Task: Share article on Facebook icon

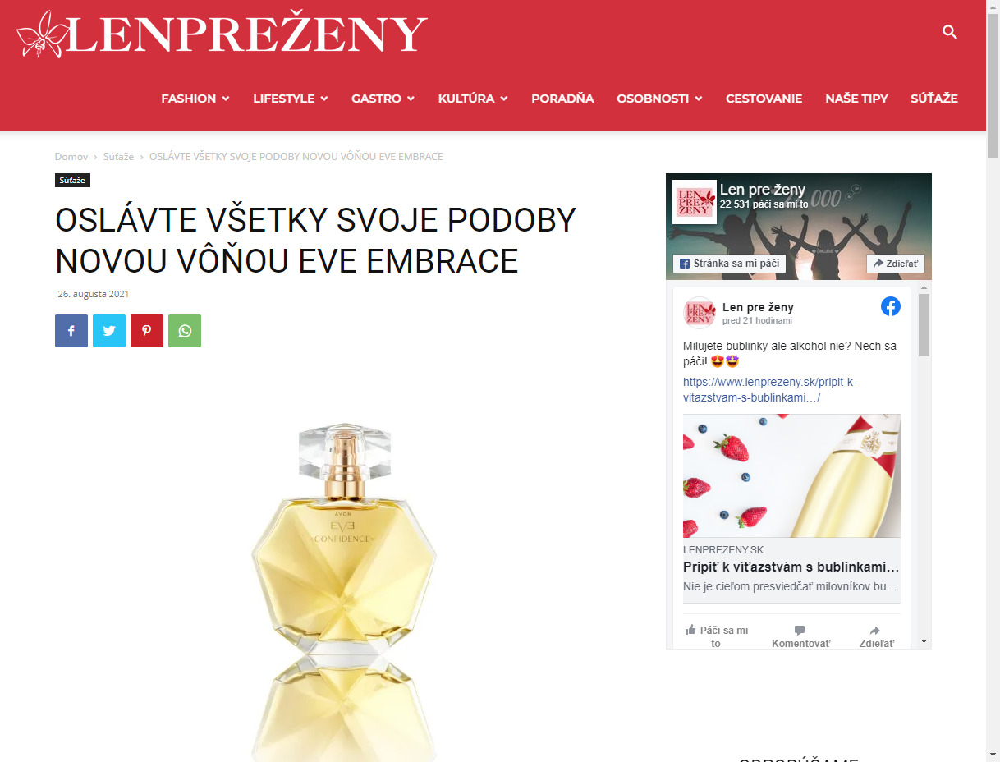Action: (71, 331)
